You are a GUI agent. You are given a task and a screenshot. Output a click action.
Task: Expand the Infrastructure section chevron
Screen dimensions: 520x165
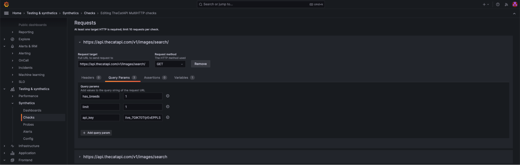[x=4, y=146]
